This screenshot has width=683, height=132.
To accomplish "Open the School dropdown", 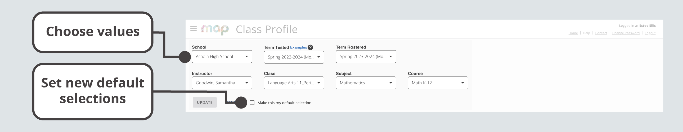I will pos(222,56).
